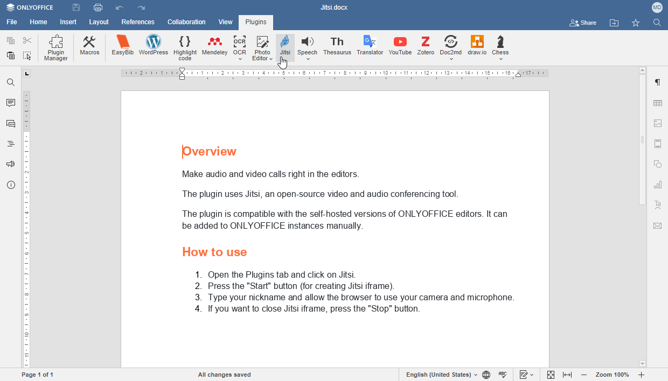Open shape settings in right sidebar
The width and height of the screenshot is (668, 381).
pos(658,164)
